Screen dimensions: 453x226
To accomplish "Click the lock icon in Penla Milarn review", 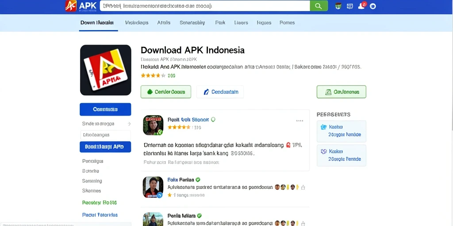I will point(303,223).
